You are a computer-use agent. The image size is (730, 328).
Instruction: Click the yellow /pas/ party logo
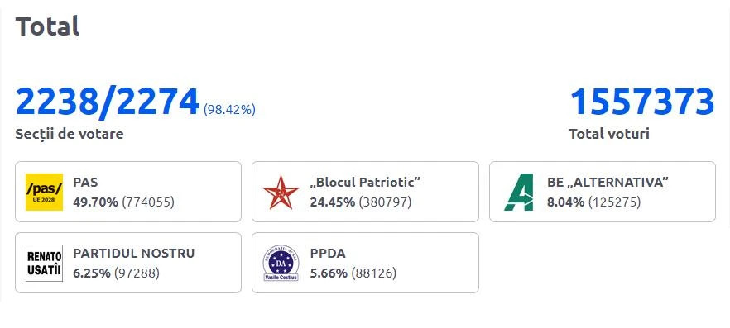tap(44, 192)
